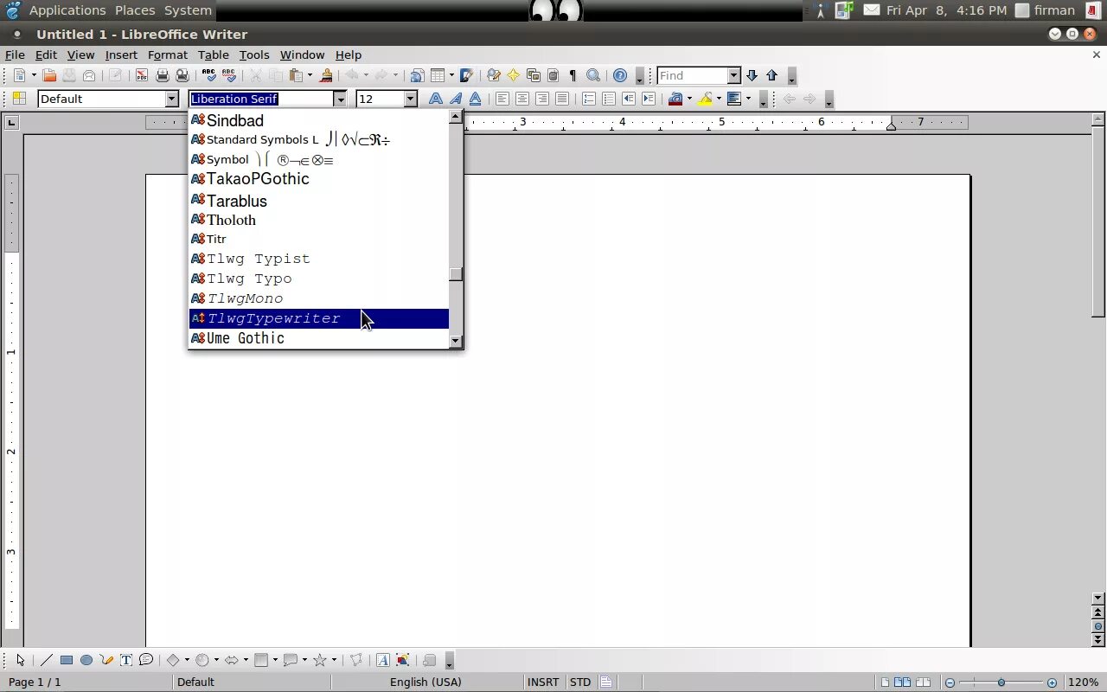Open the highlighting color dropdown arrow

(719, 99)
